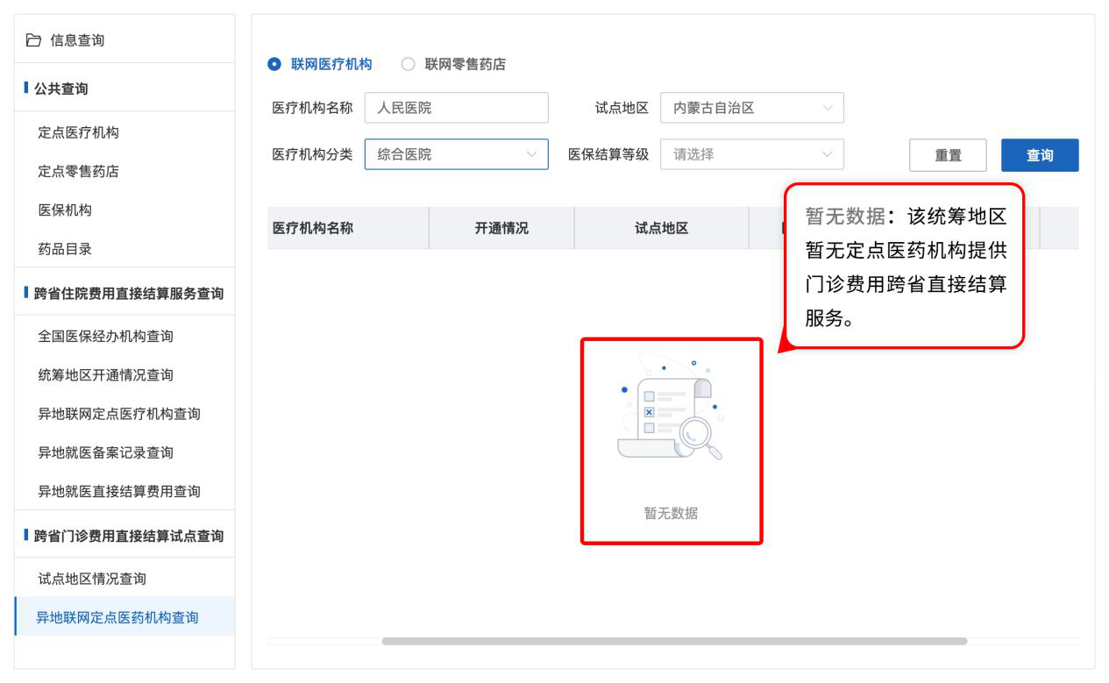Navigate to 全国医保经办机构查询
This screenshot has width=1109, height=683.
(x=105, y=336)
